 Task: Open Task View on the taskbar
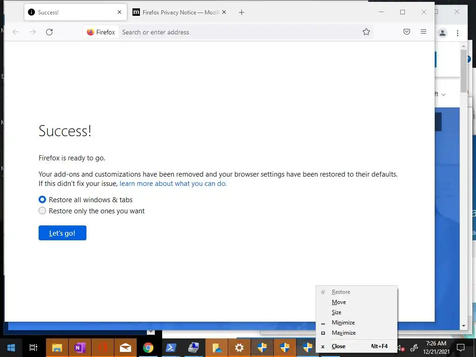tap(33, 348)
